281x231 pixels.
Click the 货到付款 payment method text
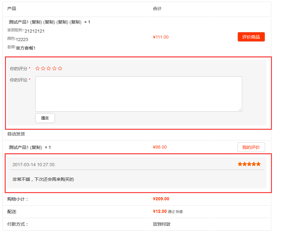161,224
